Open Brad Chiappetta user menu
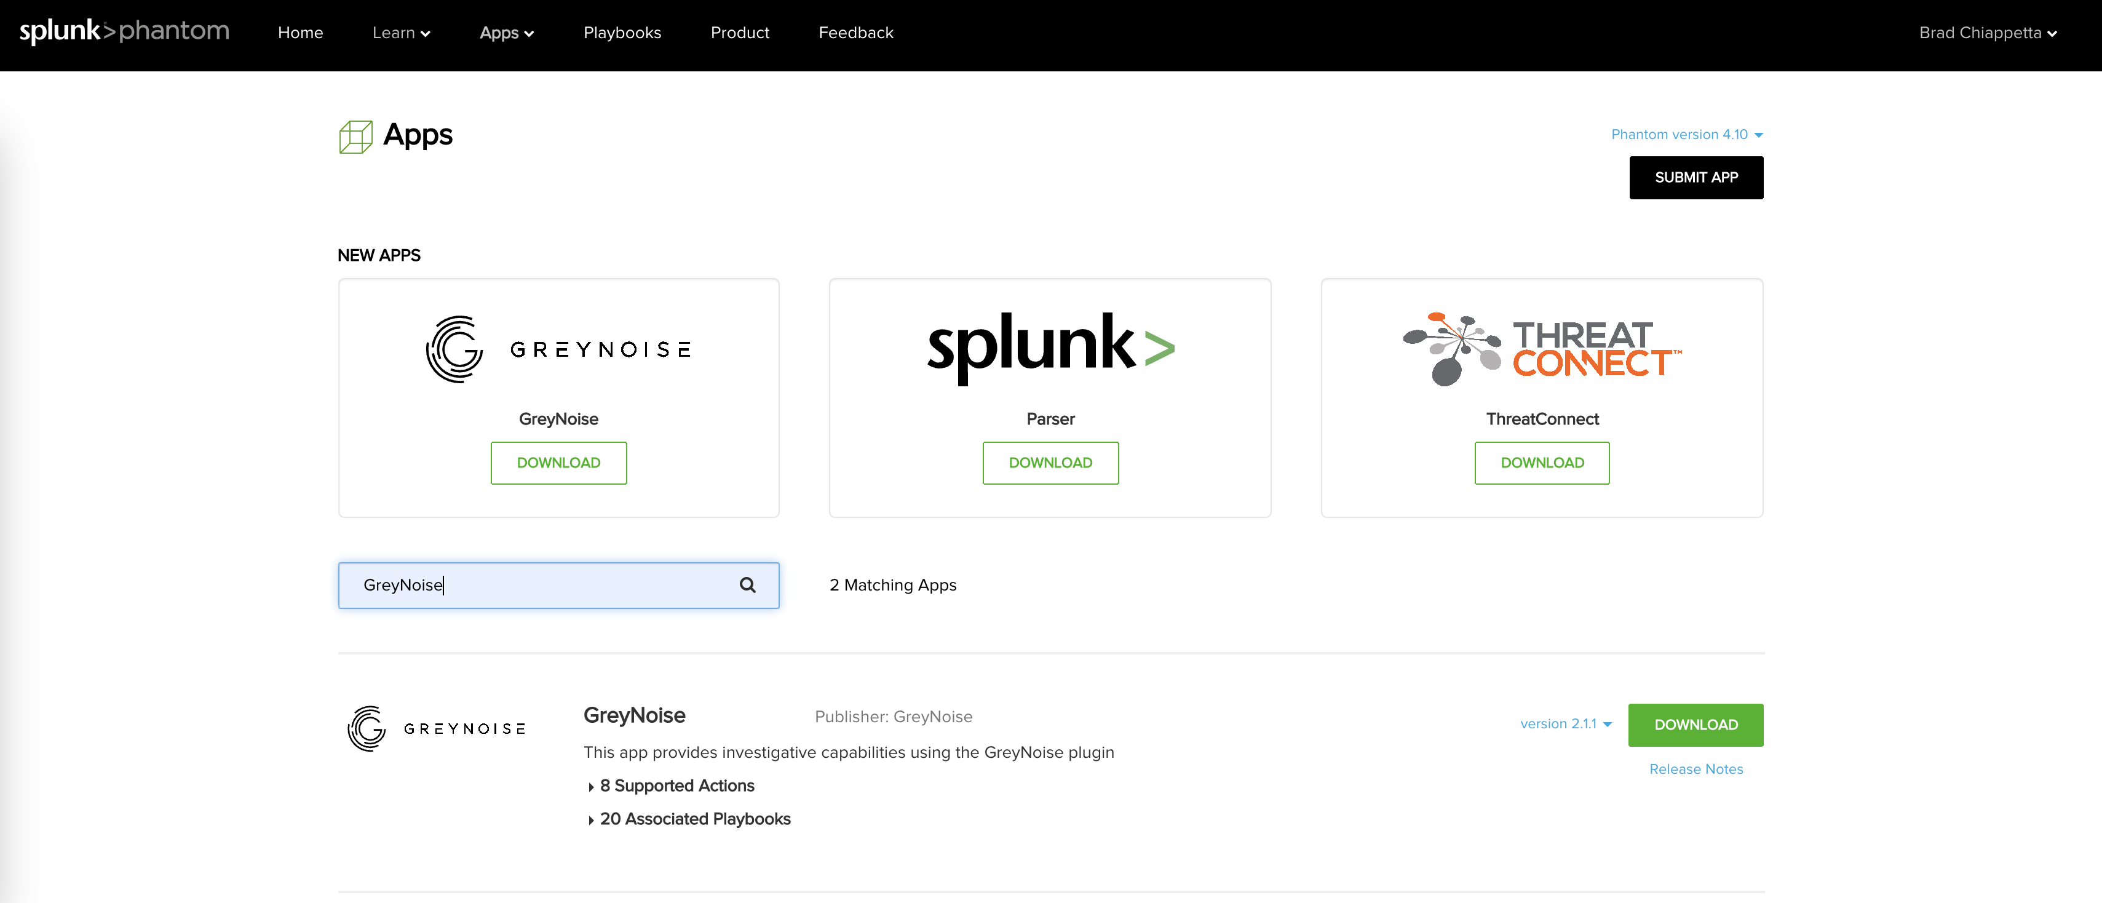 (x=1987, y=33)
